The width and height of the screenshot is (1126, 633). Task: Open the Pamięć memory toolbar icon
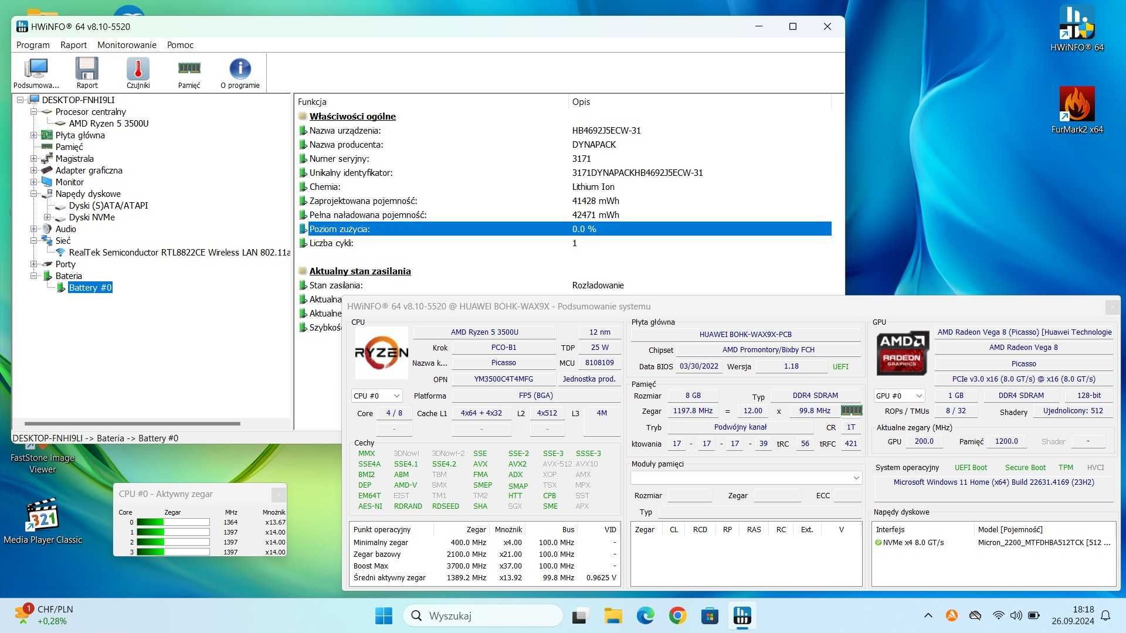pos(189,73)
